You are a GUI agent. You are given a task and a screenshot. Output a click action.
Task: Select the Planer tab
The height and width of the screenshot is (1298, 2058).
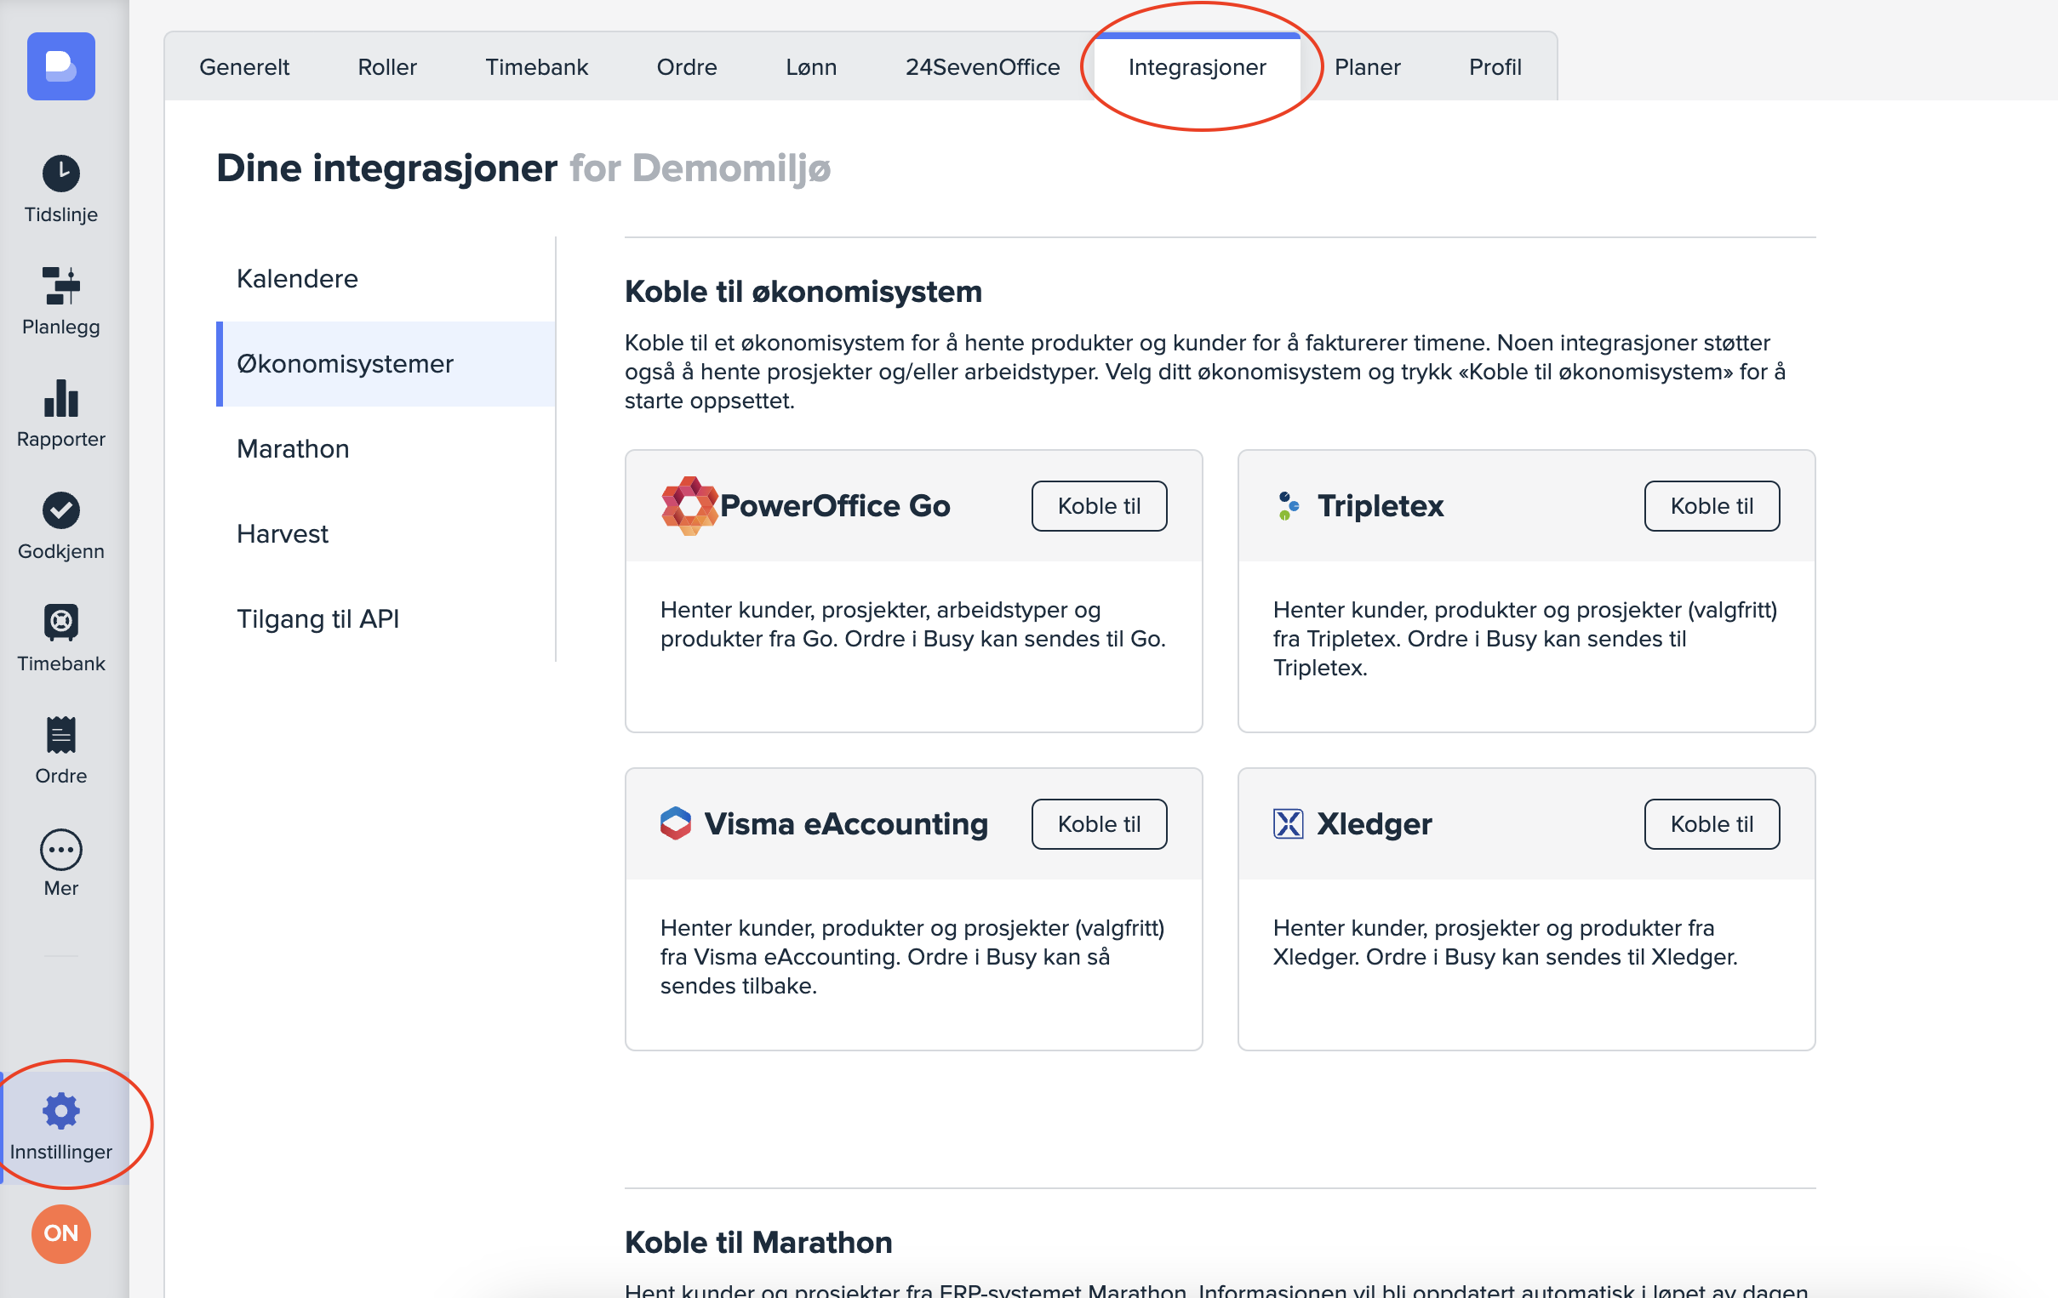(x=1367, y=66)
